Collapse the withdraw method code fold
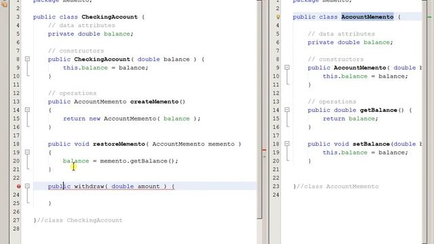 (x=27, y=186)
